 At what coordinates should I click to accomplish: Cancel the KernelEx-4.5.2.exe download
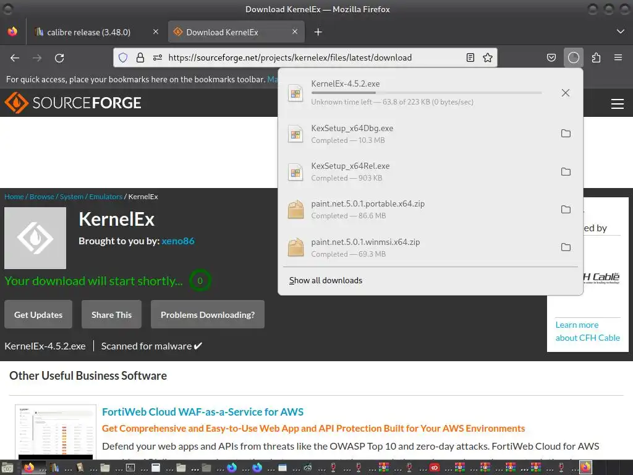coord(566,93)
